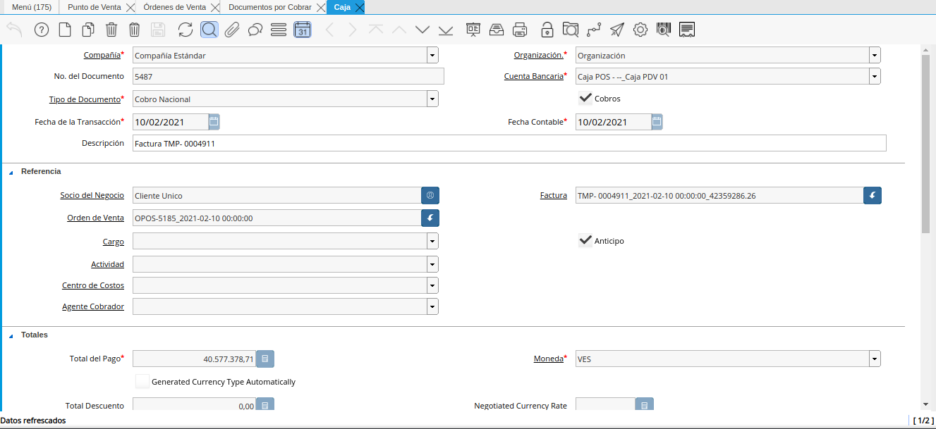
Task: Toggle the Cobros checkbox
Action: coord(585,98)
